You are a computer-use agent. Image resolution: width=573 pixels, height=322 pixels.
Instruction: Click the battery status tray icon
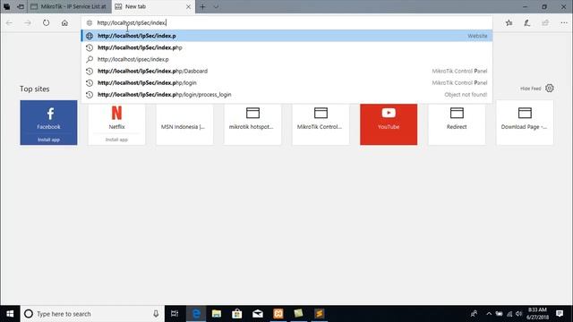tap(499, 314)
